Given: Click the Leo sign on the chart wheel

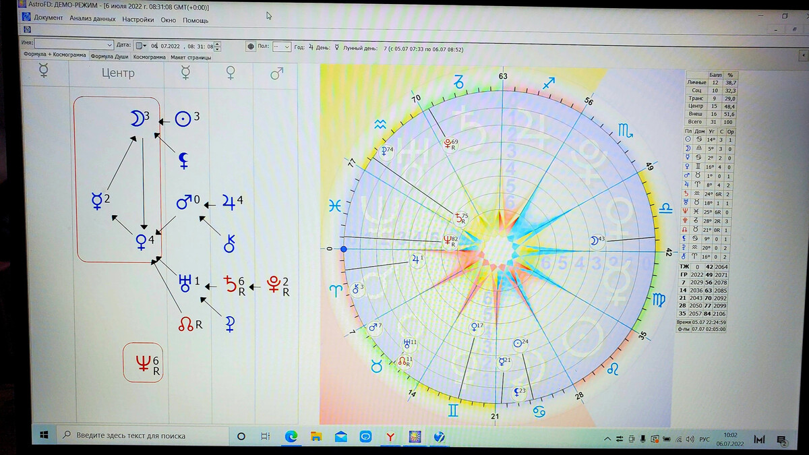Looking at the screenshot, I should [612, 368].
